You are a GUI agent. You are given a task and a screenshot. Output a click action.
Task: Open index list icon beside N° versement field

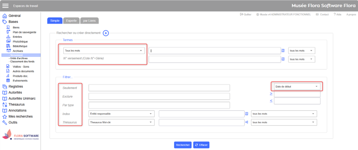[283, 59]
